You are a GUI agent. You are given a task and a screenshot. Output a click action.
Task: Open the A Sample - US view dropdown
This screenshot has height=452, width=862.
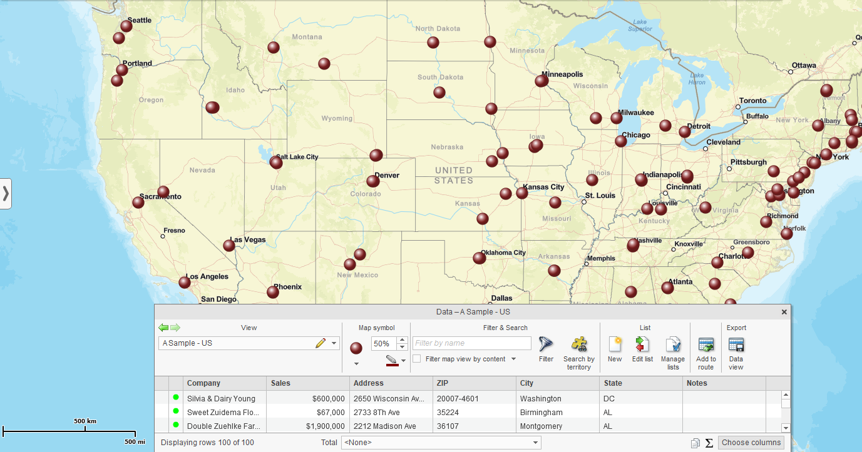tap(334, 343)
